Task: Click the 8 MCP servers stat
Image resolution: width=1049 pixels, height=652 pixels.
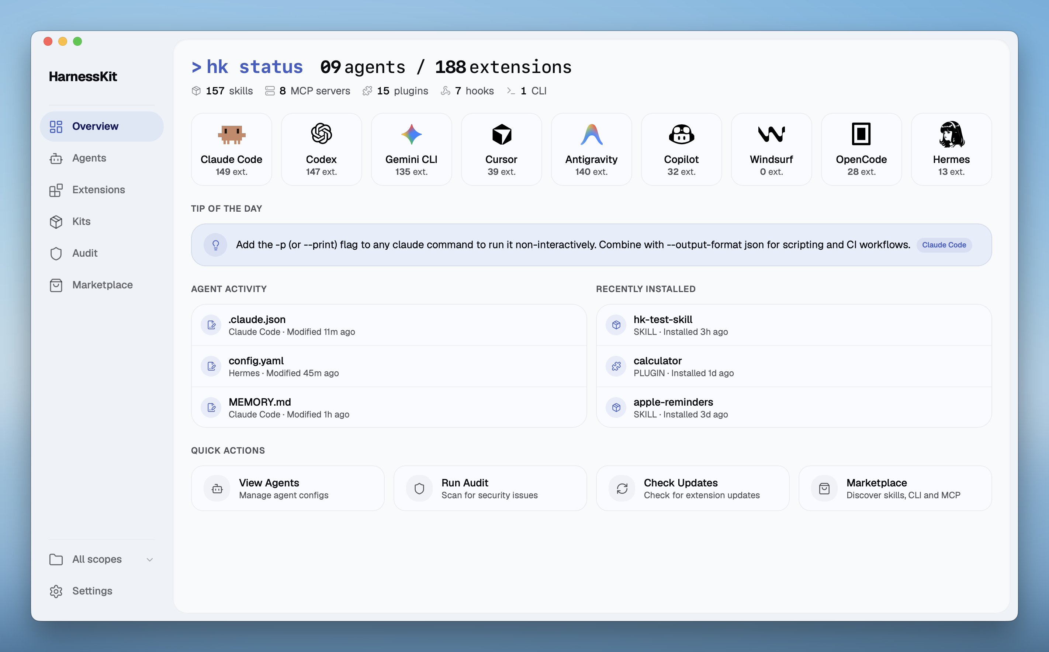Action: coord(307,91)
